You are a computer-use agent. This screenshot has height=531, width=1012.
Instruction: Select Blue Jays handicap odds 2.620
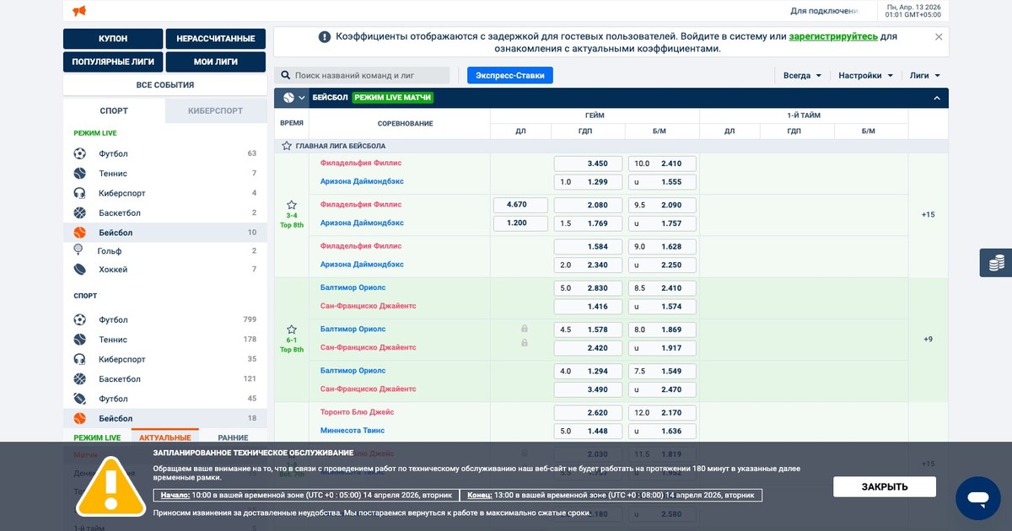coord(588,413)
